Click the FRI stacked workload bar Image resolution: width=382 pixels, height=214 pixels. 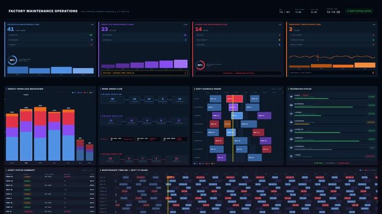coord(69,135)
